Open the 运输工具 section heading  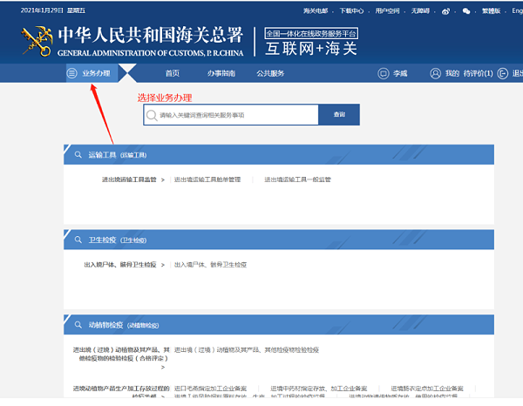102,155
